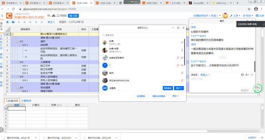This screenshot has height=140, width=265.
Task: Click the muted microphone icon for member 7
Action: [x=178, y=65]
